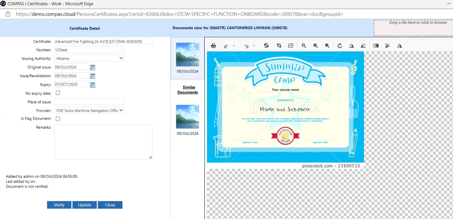Image resolution: width=453 pixels, height=219 pixels.
Task: Flip the image vertically
Action: point(388,46)
